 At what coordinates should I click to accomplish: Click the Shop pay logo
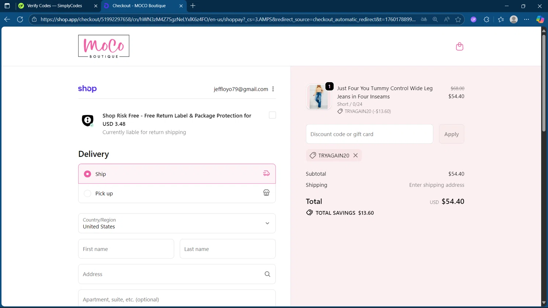click(x=87, y=89)
